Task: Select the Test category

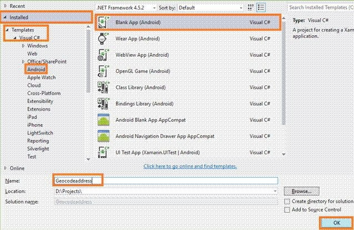Action: [32, 156]
